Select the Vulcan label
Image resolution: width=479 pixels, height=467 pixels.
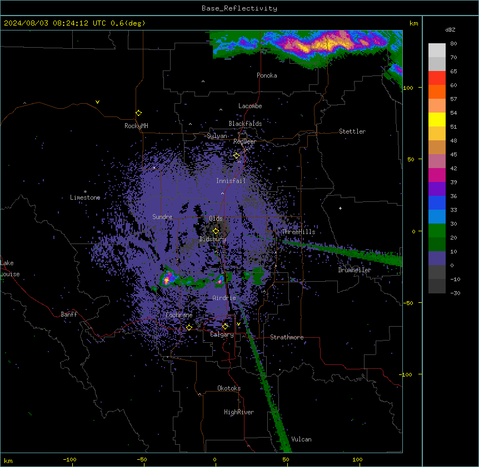[x=302, y=439]
